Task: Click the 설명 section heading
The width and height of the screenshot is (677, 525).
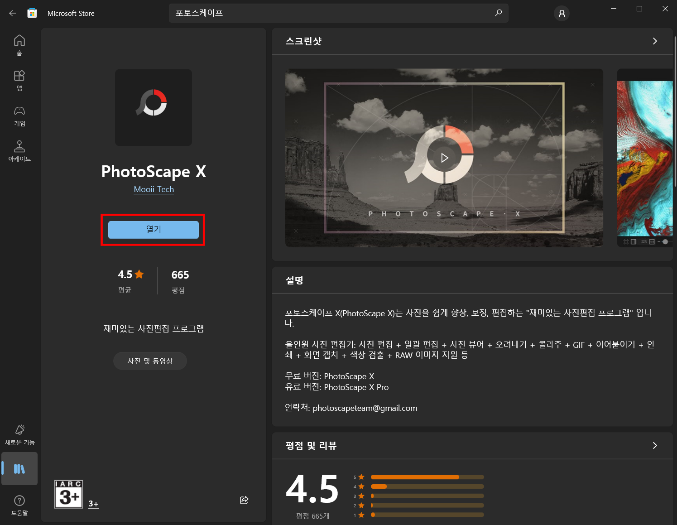Action: (294, 280)
